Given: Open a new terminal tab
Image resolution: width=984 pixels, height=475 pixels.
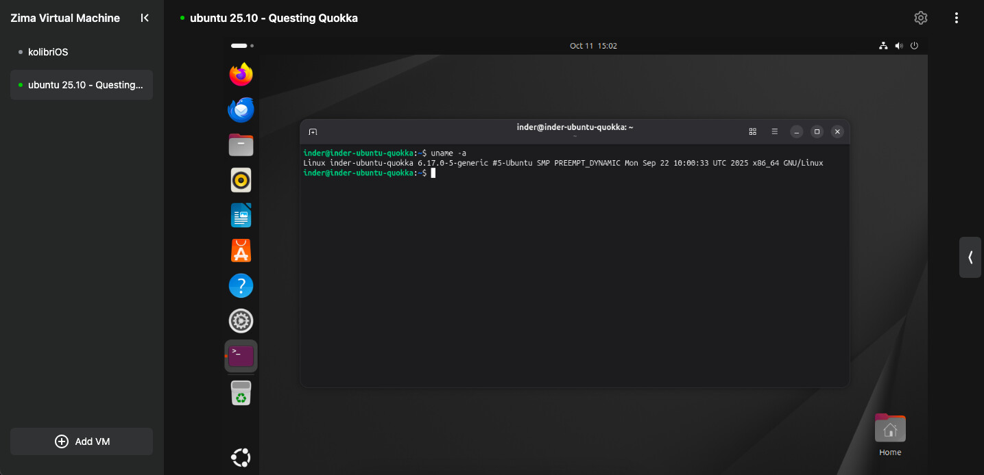Looking at the screenshot, I should [313, 131].
